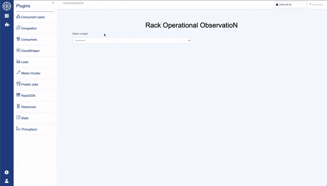The width and height of the screenshot is (327, 186).
Task: Toggle the Advanced filter option
Action: pos(316,4)
